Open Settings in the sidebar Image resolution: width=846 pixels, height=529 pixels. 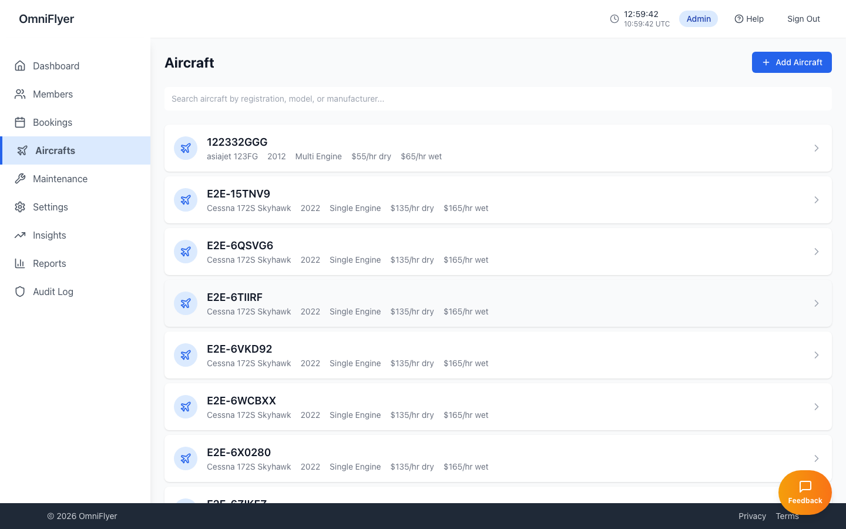point(75,207)
